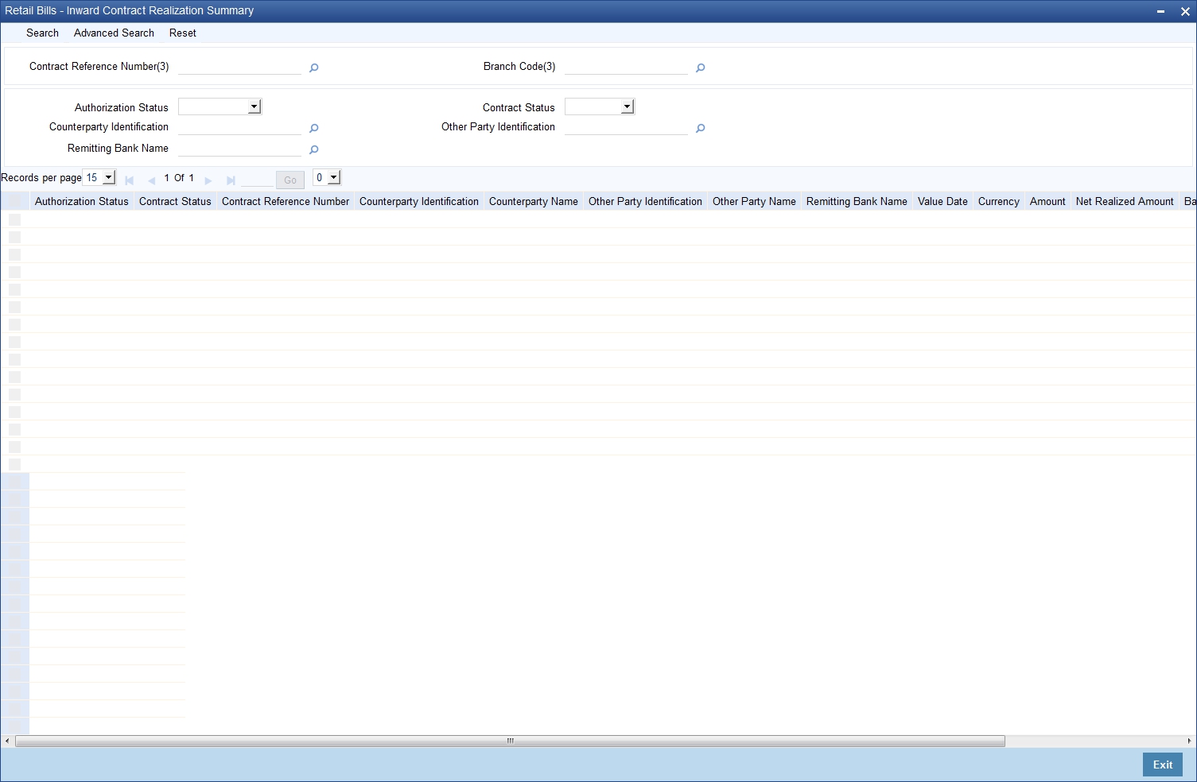Sort by Currency column header
Screen dimensions: 1197x782
point(999,202)
